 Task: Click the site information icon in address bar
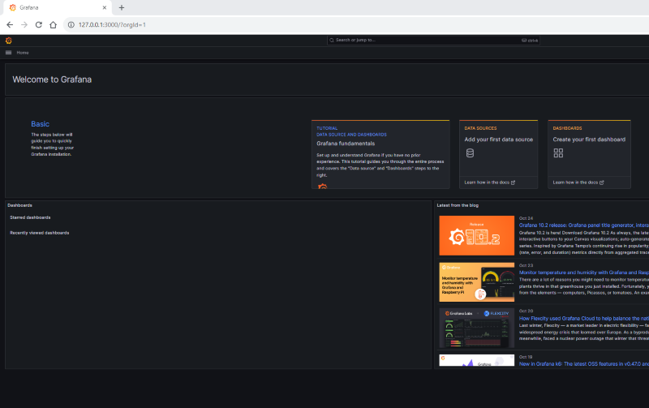click(x=71, y=25)
